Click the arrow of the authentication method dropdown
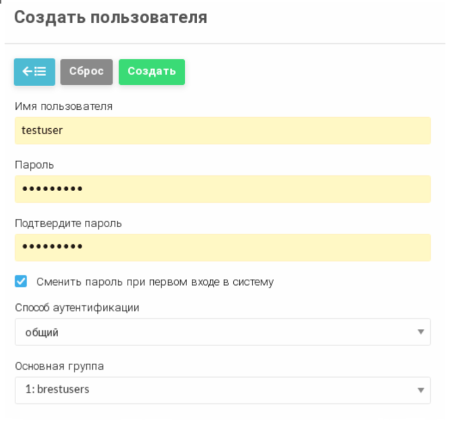The image size is (456, 425). pyautogui.click(x=420, y=332)
